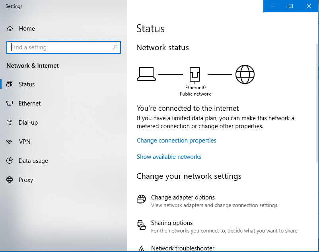The height and width of the screenshot is (252, 319).
Task: Open the Ethernet settings page
Action: pyautogui.click(x=29, y=104)
